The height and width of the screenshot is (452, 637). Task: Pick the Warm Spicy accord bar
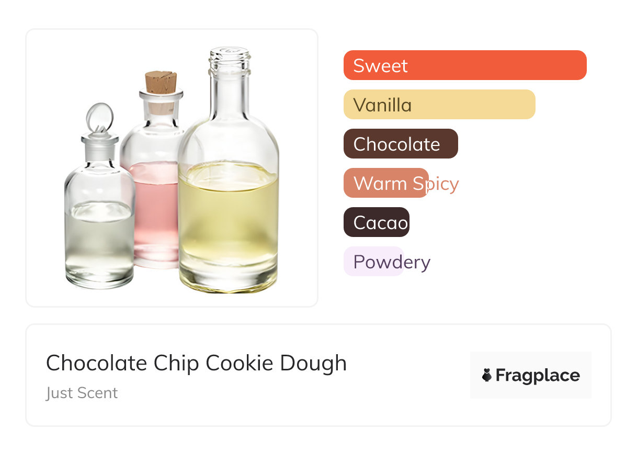pos(386,183)
